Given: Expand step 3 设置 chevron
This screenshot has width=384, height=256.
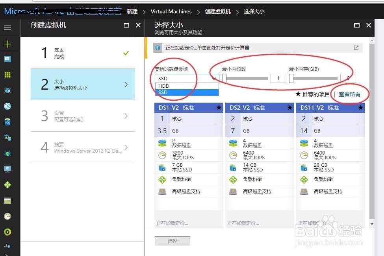Looking at the screenshot, I should [126, 116].
